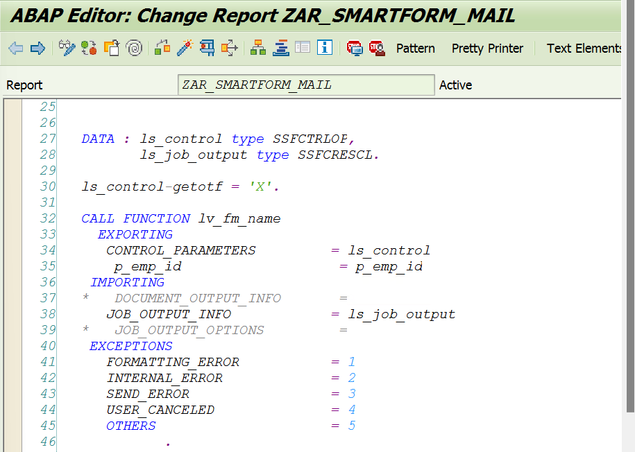Click line number 45 in gutter
The image size is (635, 452).
click(48, 426)
